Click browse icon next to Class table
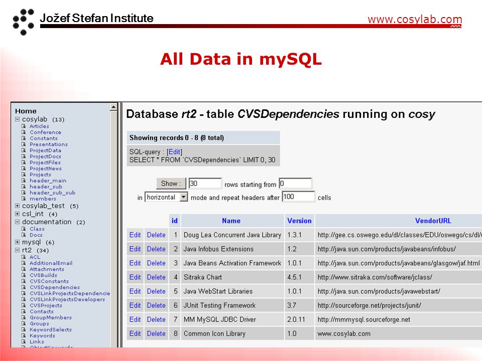The image size is (482, 361). 24,229
